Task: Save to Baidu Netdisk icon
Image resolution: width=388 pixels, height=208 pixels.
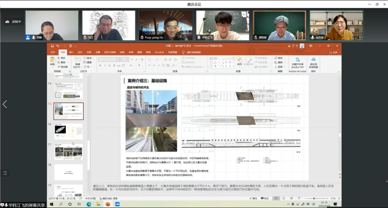Action: (313, 63)
